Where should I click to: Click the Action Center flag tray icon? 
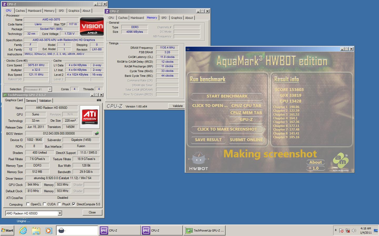(x=341, y=230)
